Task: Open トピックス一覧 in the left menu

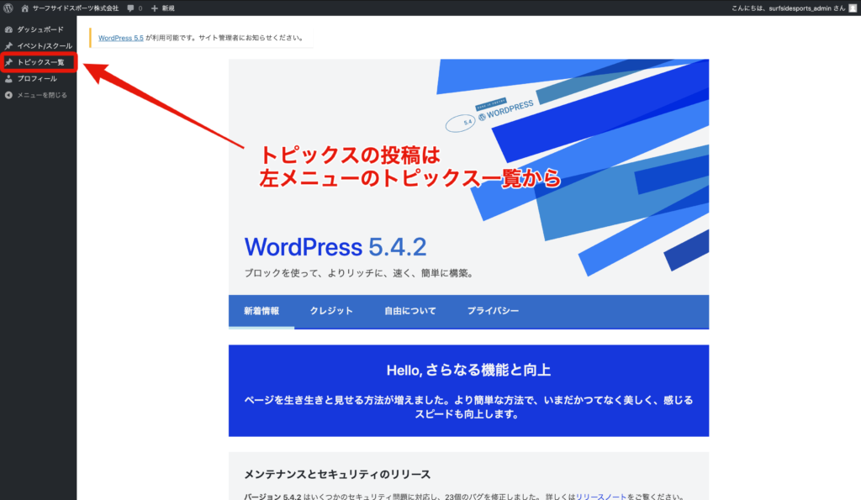Action: coord(40,62)
